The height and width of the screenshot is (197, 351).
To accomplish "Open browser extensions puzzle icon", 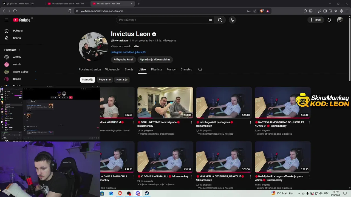I will (x=305, y=11).
